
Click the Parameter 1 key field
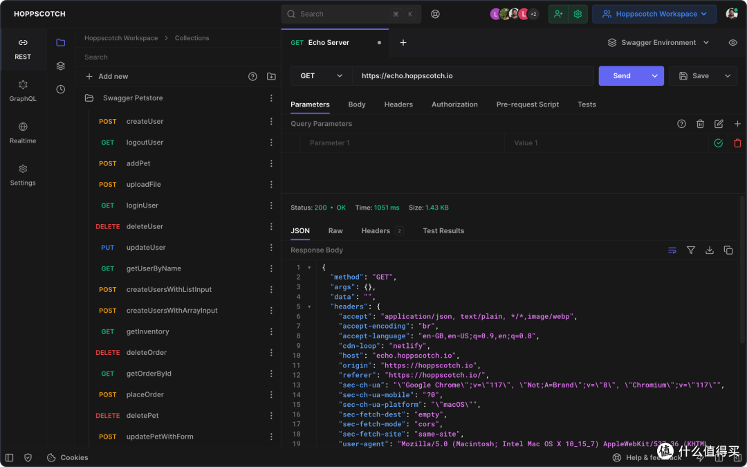point(402,143)
